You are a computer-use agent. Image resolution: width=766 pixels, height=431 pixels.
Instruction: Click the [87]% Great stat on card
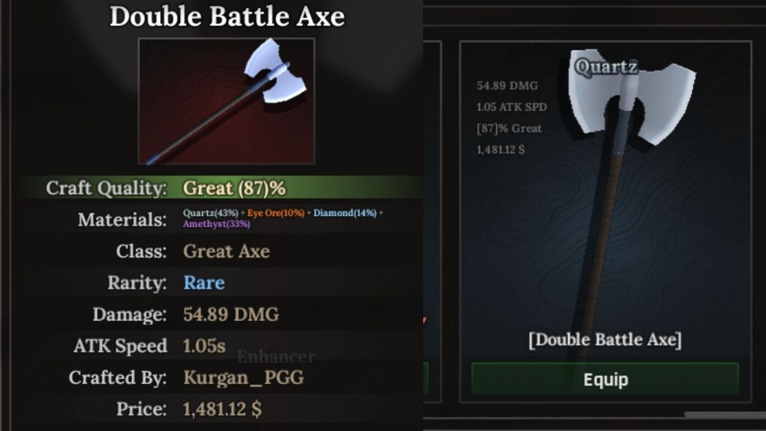point(509,128)
